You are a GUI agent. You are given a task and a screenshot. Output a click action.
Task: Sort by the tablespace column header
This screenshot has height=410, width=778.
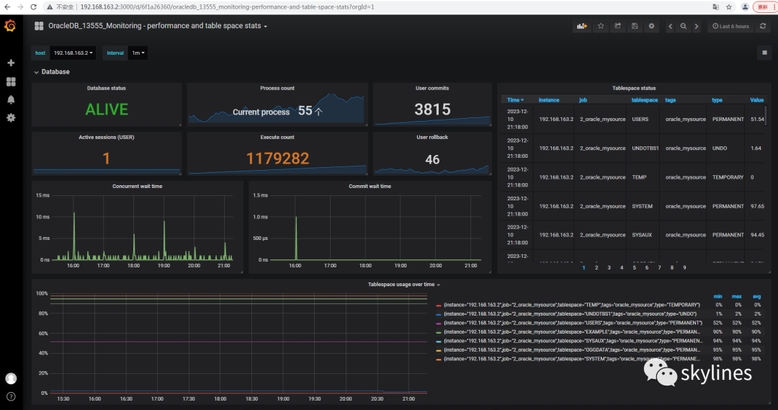tap(645, 99)
